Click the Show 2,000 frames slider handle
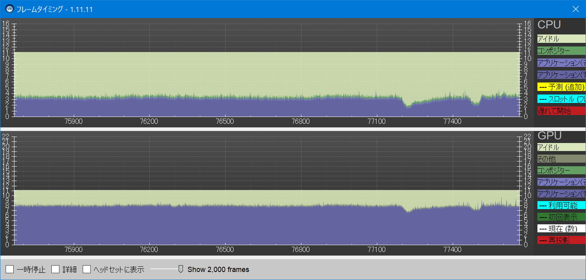The width and height of the screenshot is (586, 280). point(181,269)
